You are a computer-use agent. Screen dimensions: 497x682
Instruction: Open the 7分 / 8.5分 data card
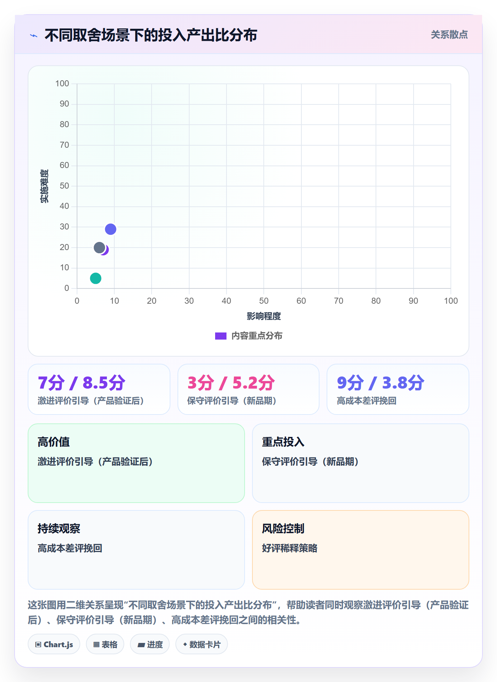click(99, 389)
